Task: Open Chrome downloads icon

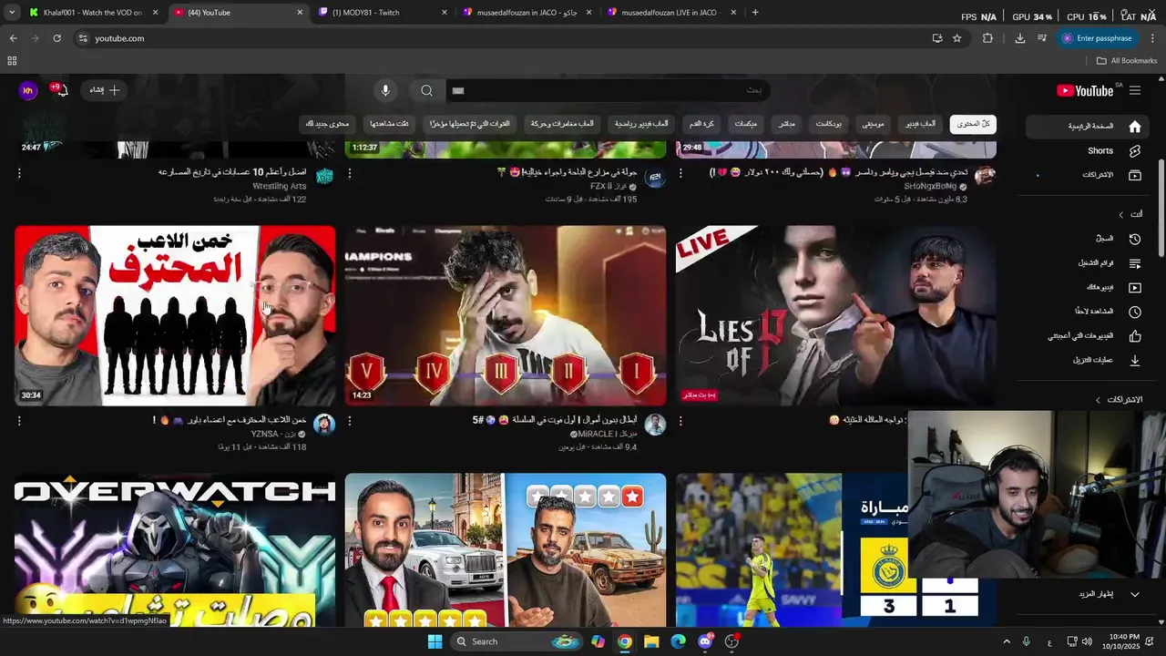Action: click(x=1019, y=38)
